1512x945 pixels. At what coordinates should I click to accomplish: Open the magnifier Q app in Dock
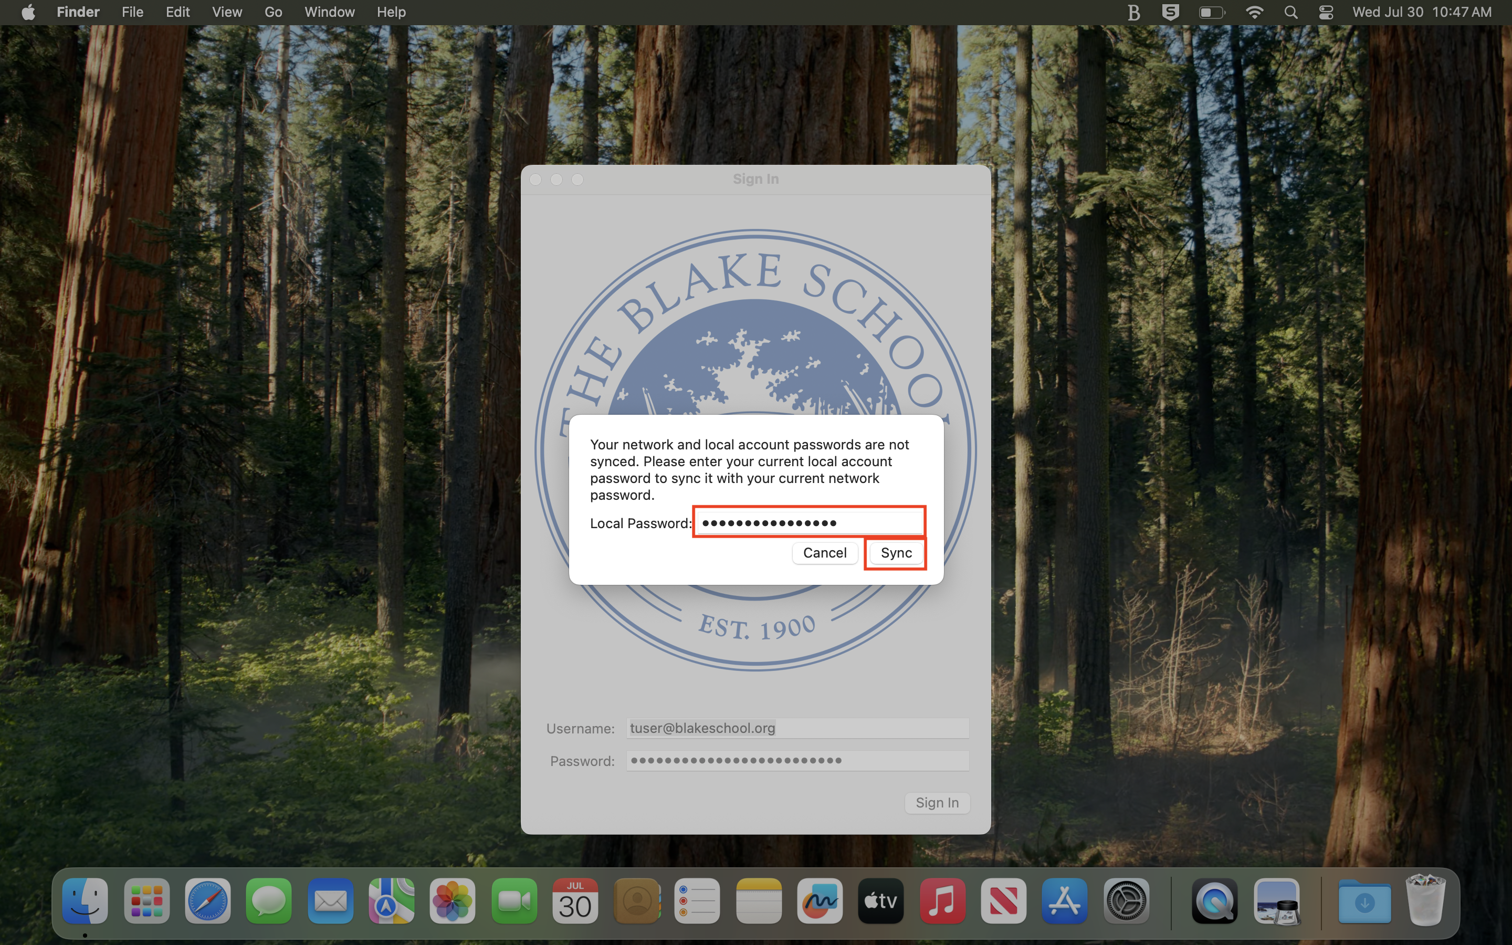[x=1215, y=900]
